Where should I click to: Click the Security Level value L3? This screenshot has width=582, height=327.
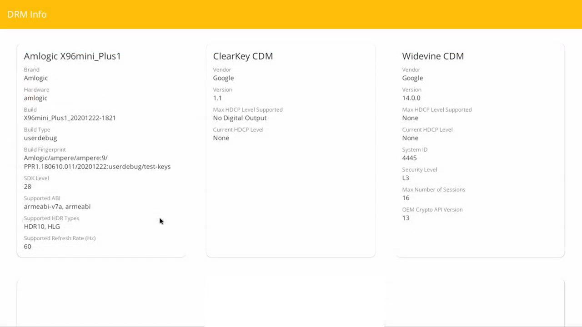tap(406, 178)
